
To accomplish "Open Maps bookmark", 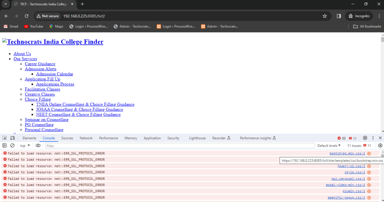I will click(56, 26).
